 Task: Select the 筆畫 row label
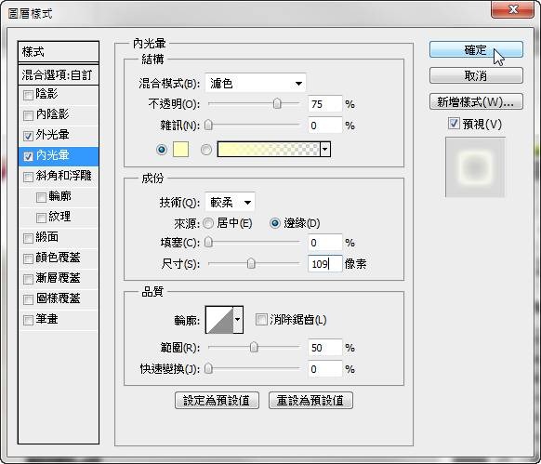click(46, 319)
